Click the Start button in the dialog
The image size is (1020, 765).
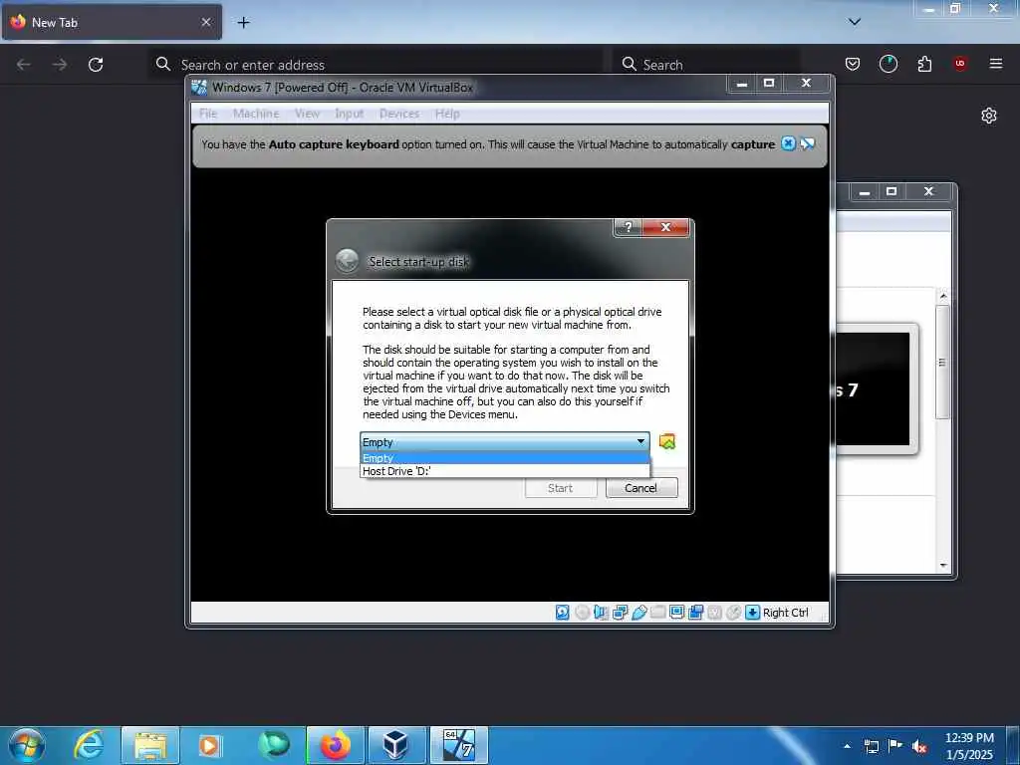click(560, 488)
